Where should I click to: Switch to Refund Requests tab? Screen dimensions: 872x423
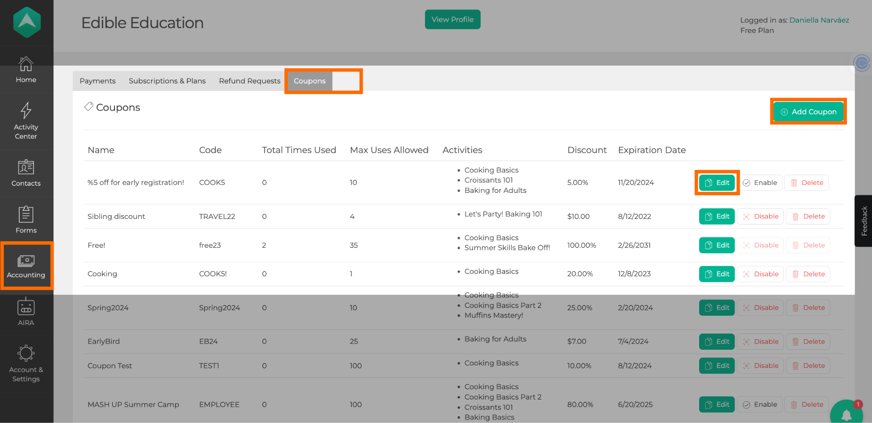coord(250,81)
